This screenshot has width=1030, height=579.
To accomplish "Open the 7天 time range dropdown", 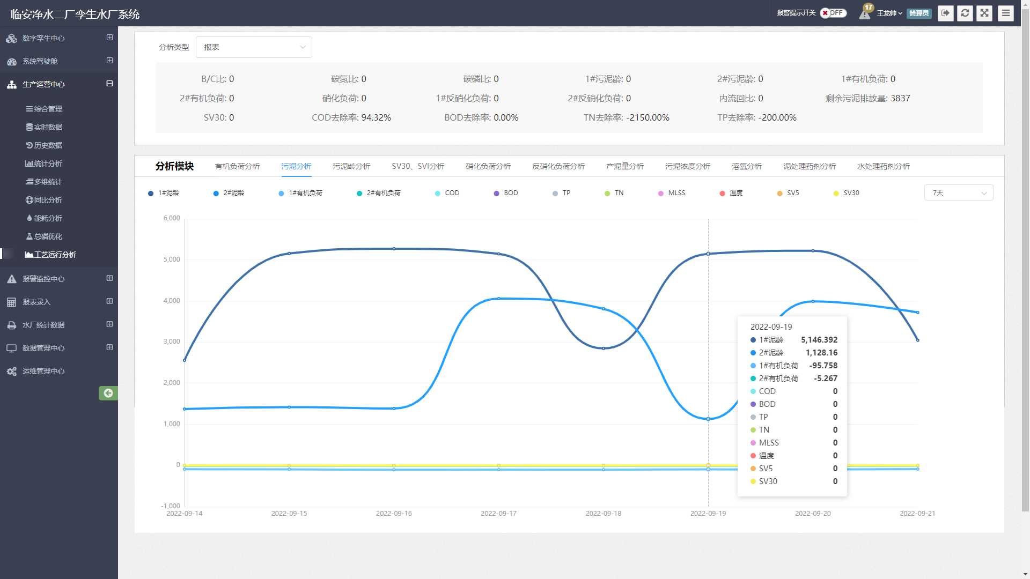I will coord(958,193).
